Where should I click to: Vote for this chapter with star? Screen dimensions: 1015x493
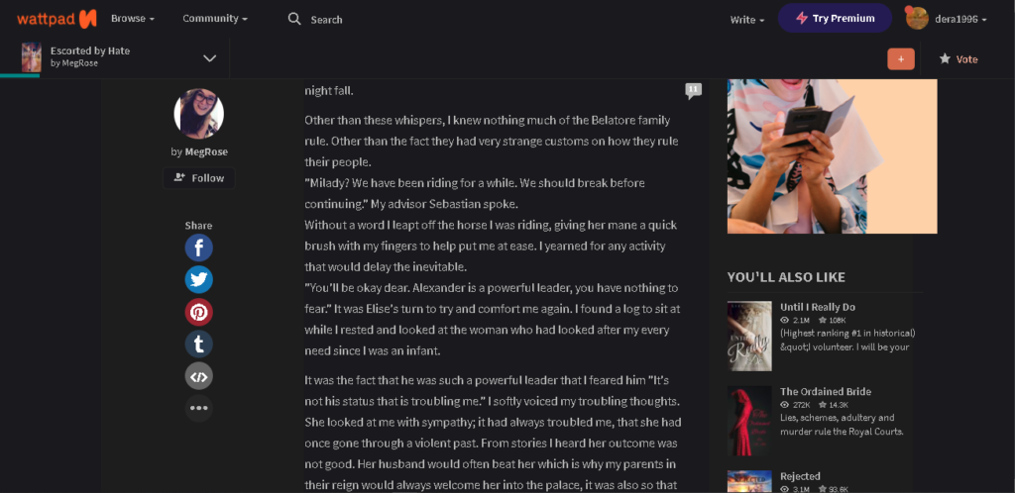(x=959, y=58)
